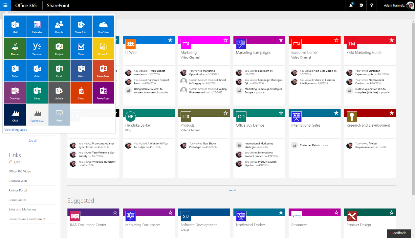Image resolution: width=415 pixels, height=238 pixels.
Task: Click the SharePoint header title
Action: click(58, 5)
